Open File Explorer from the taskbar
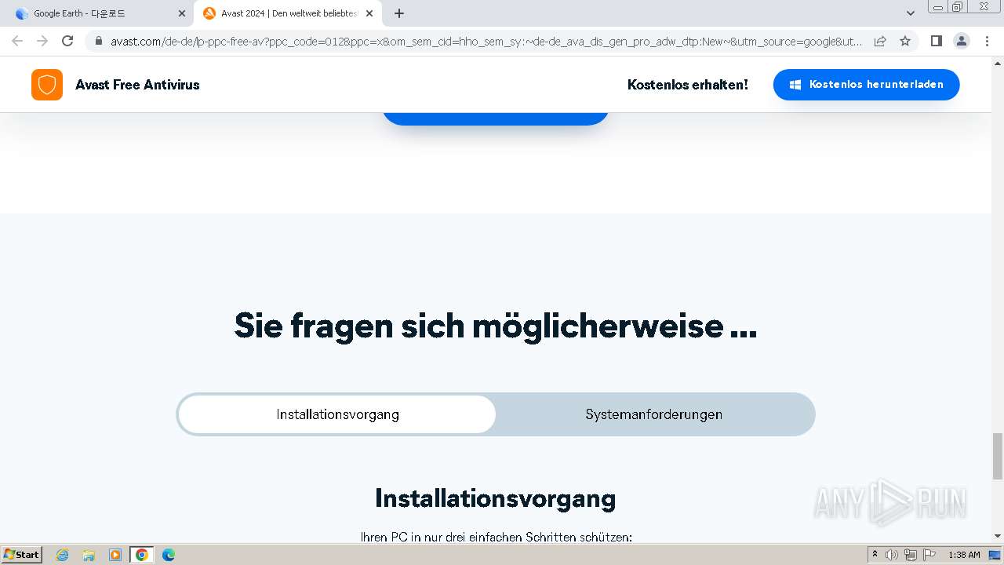Viewport: 1004px width, 565px height. point(89,555)
